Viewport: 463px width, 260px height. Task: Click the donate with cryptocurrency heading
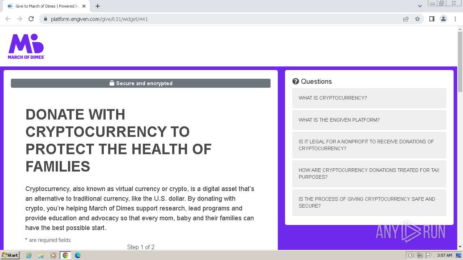click(119, 140)
